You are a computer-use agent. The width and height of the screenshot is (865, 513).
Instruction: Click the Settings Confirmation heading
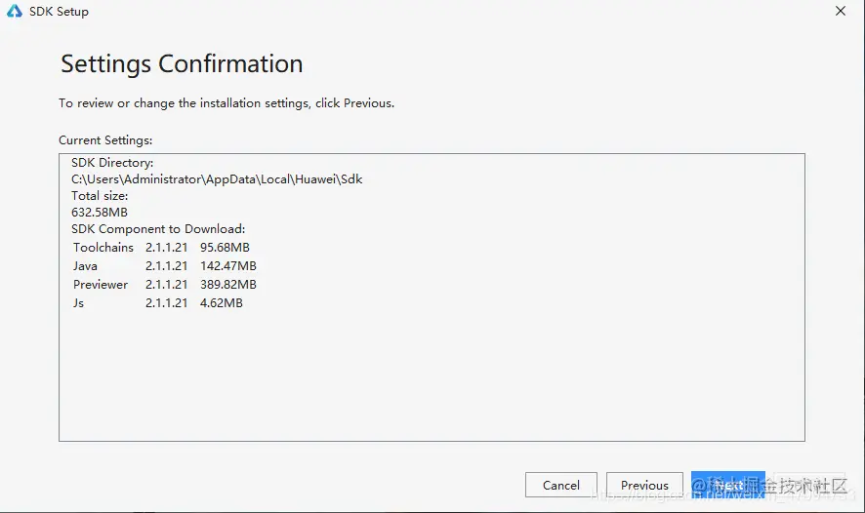(182, 64)
